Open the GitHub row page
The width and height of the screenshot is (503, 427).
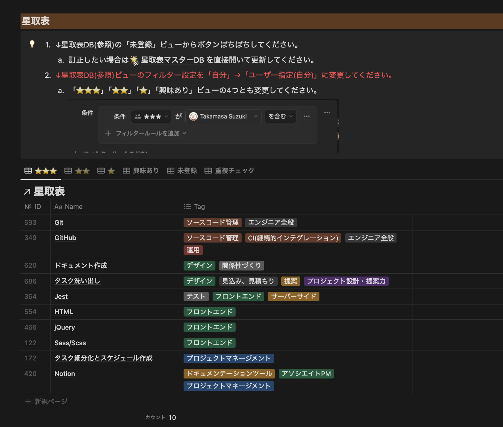click(x=65, y=238)
